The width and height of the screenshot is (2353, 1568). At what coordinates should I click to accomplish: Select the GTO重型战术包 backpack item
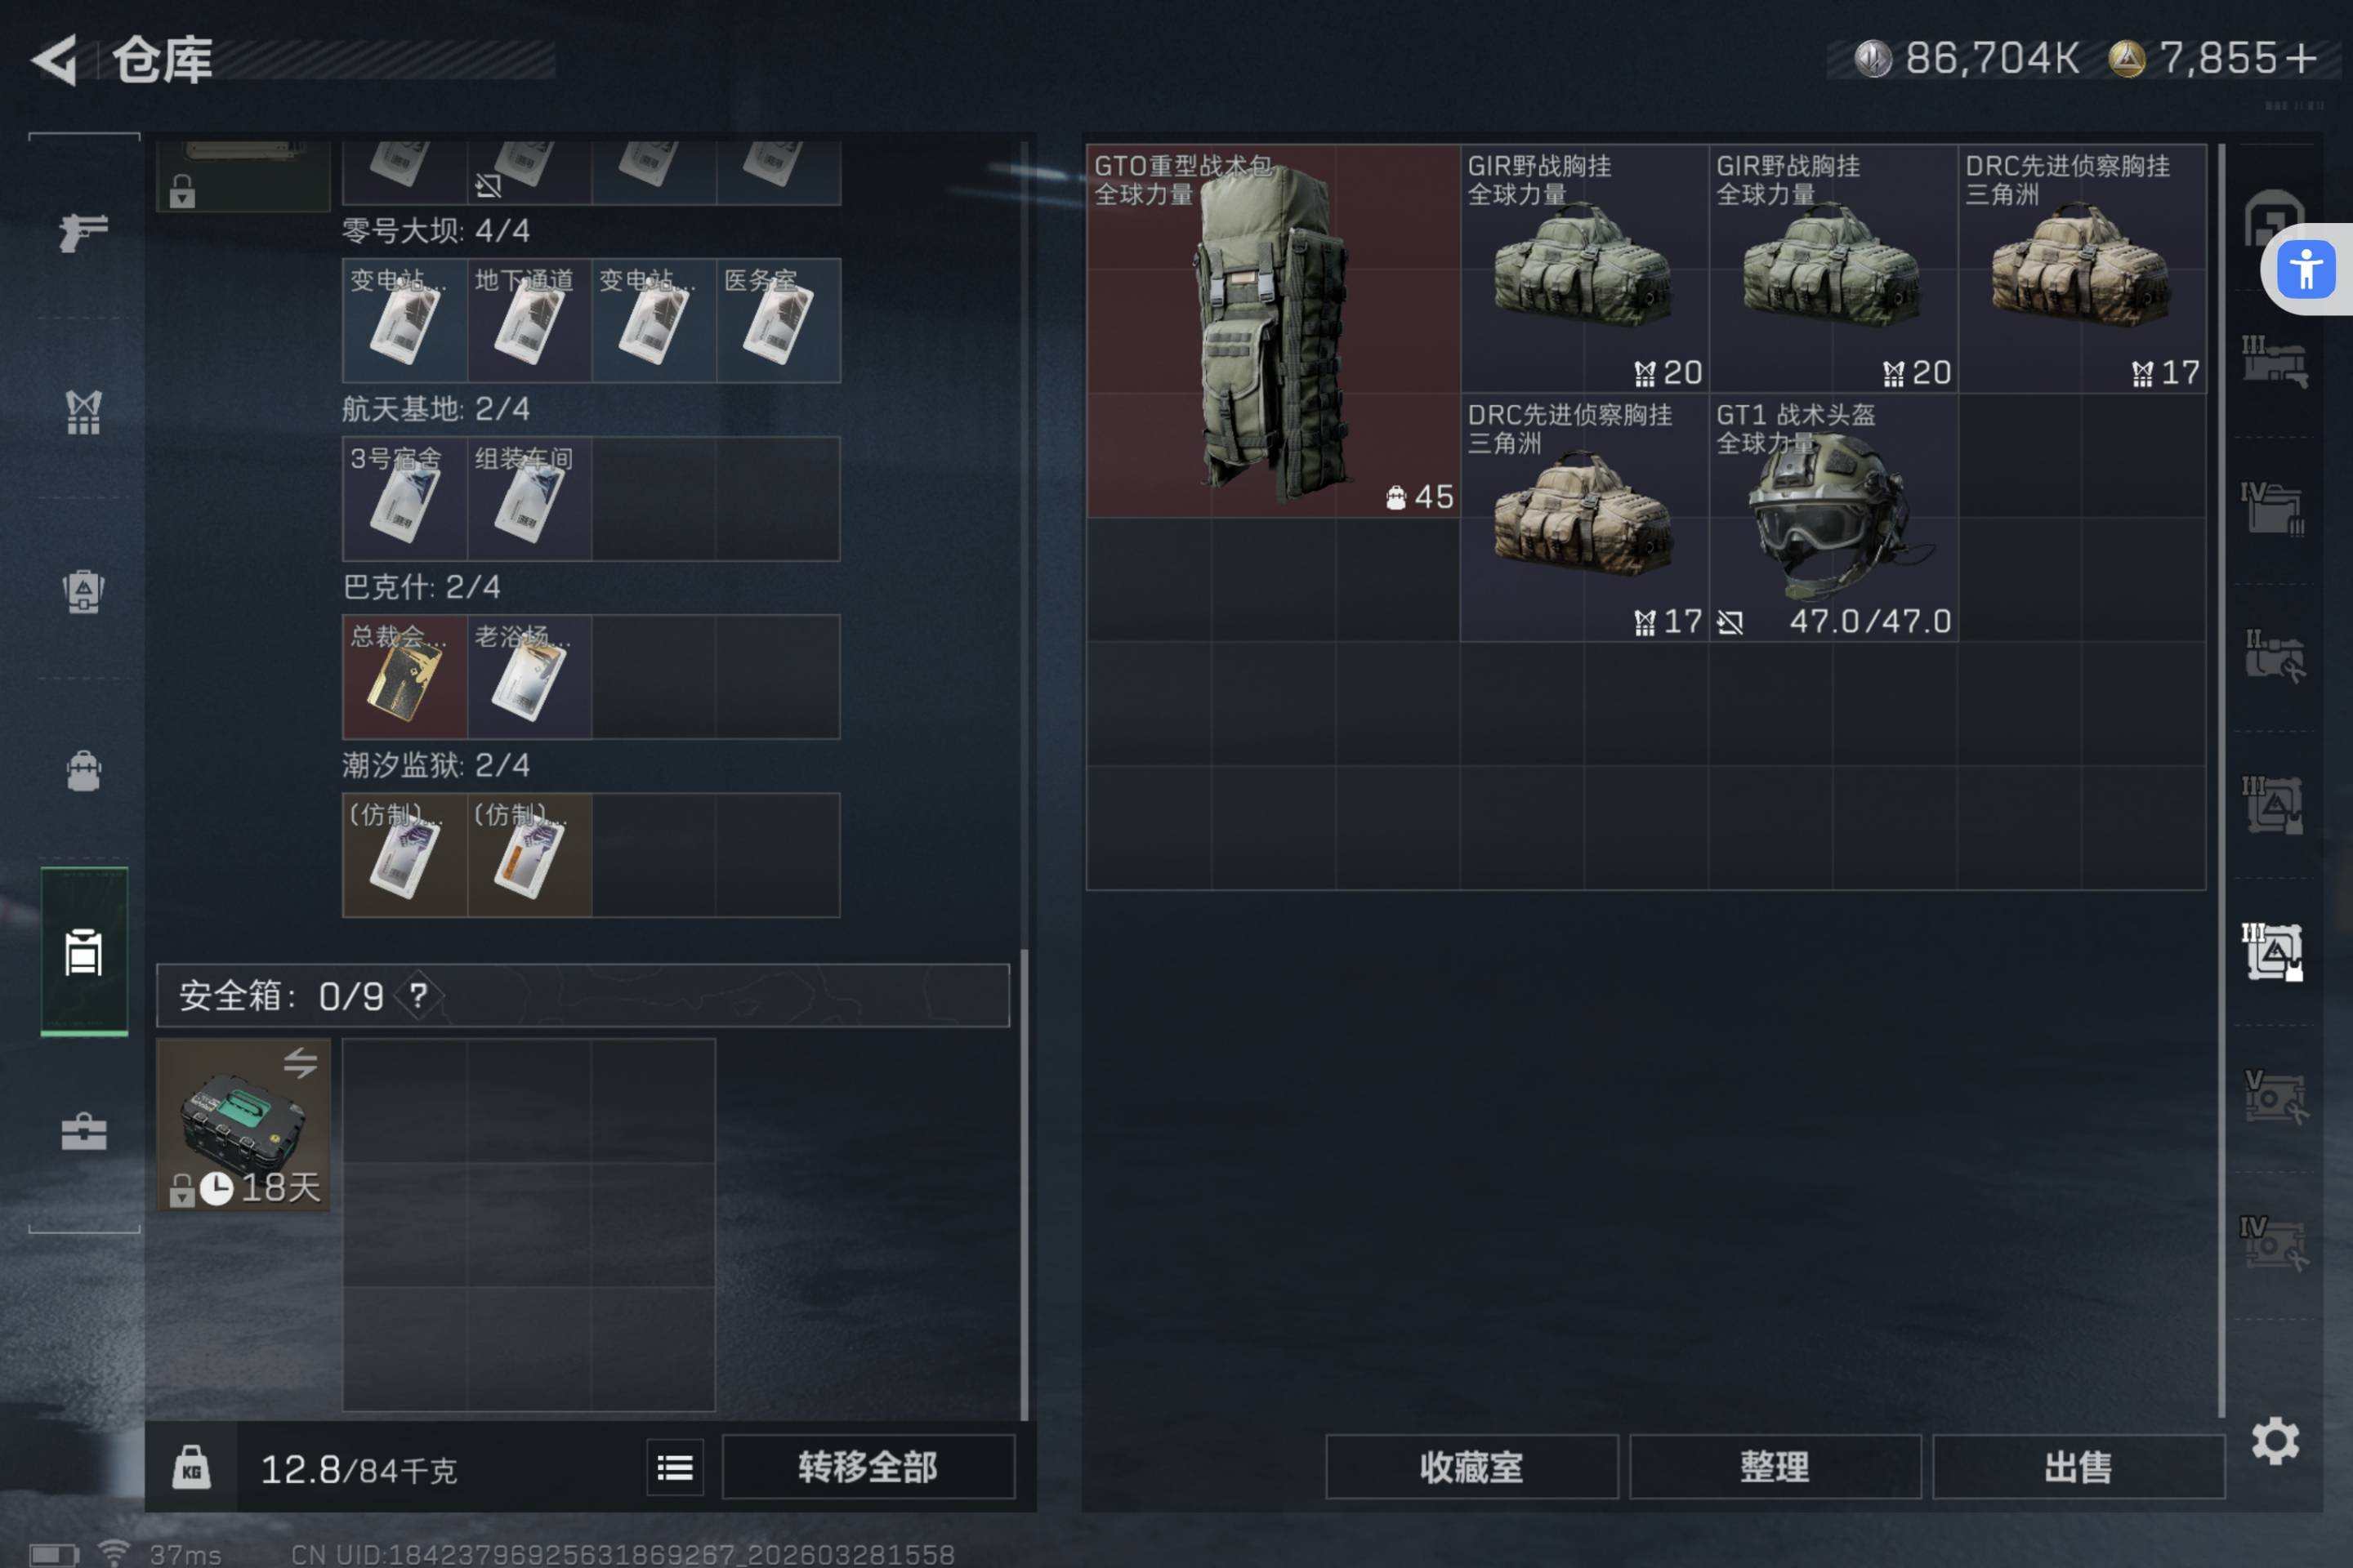point(1273,331)
